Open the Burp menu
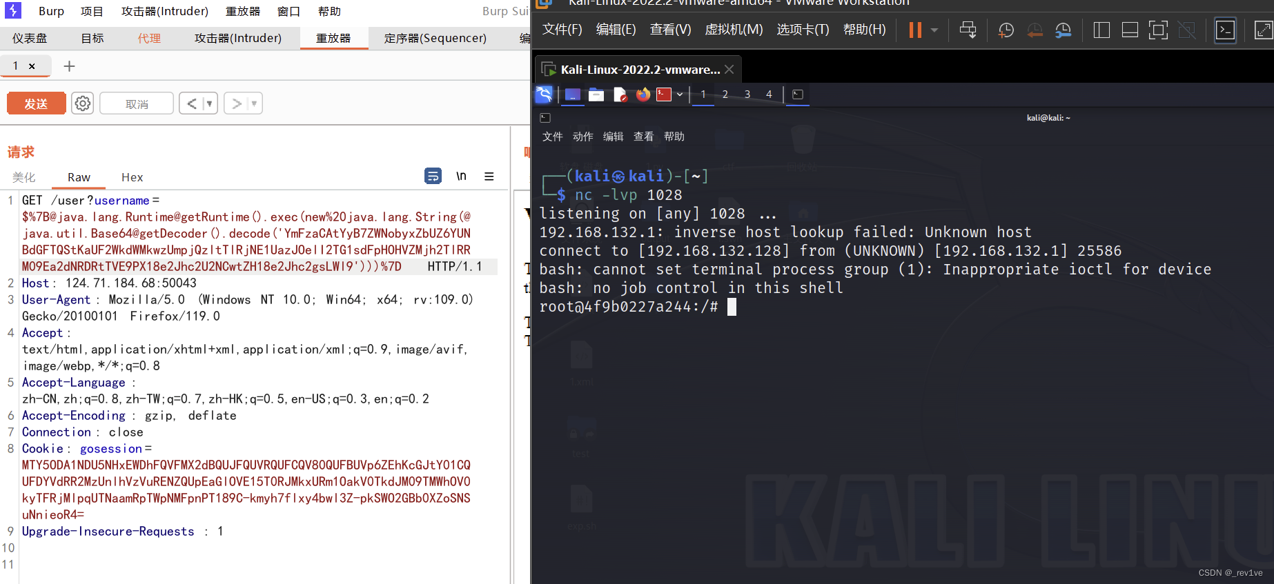This screenshot has height=584, width=1274. pos(51,11)
